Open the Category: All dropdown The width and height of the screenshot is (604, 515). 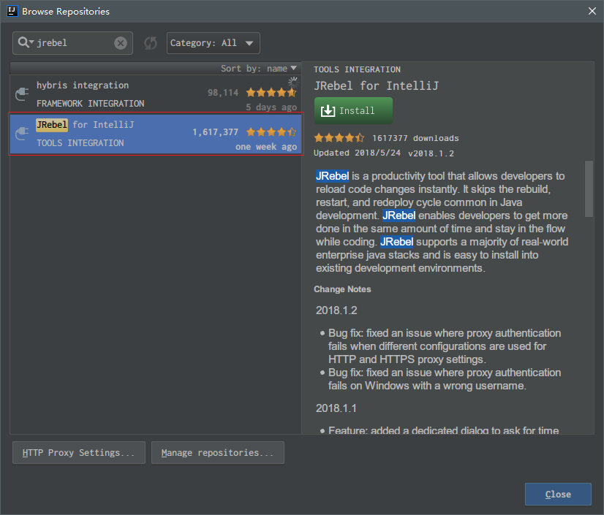[x=213, y=43]
